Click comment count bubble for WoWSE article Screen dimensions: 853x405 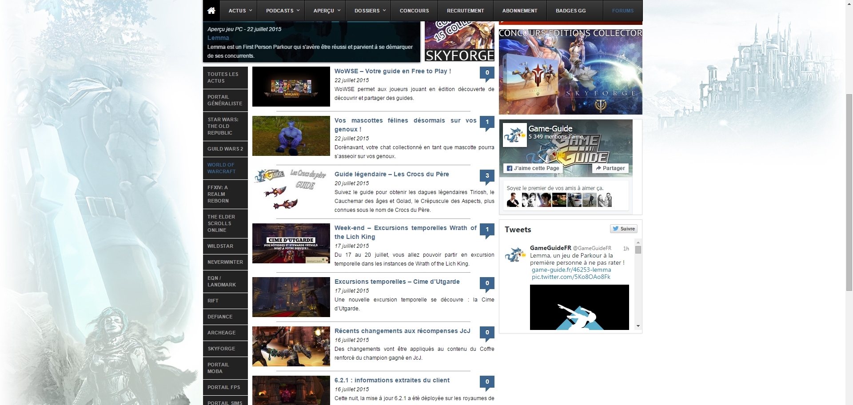click(x=487, y=73)
